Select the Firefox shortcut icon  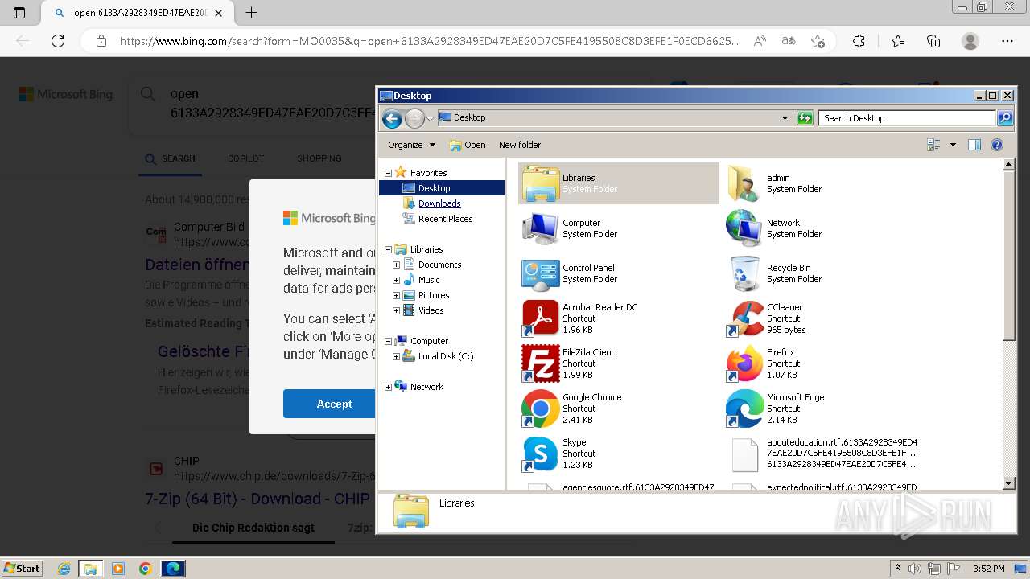pos(744,363)
